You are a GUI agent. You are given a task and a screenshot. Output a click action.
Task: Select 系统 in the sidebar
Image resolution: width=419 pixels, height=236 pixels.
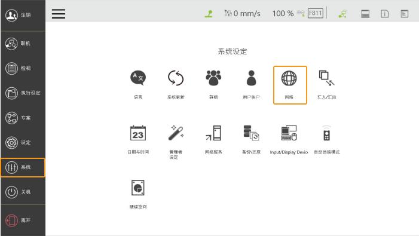click(23, 167)
